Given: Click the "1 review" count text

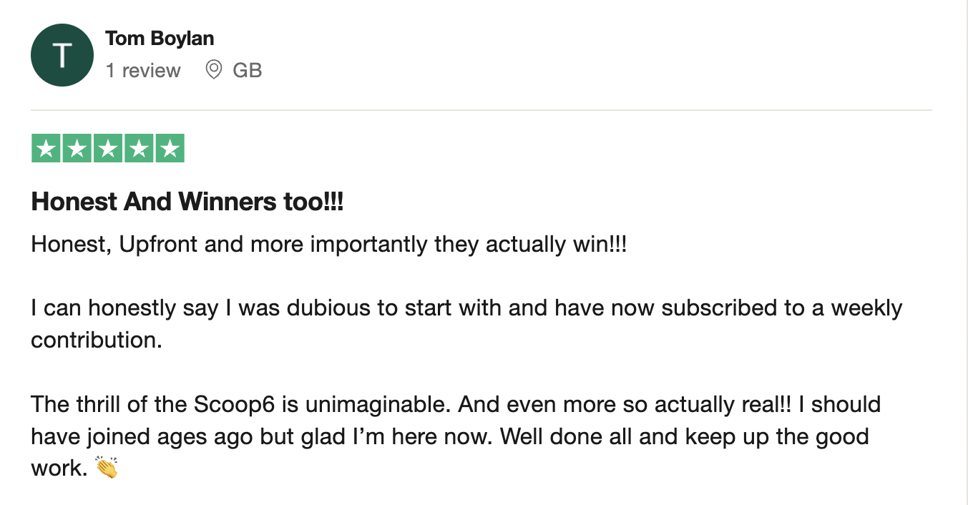Looking at the screenshot, I should tap(143, 70).
